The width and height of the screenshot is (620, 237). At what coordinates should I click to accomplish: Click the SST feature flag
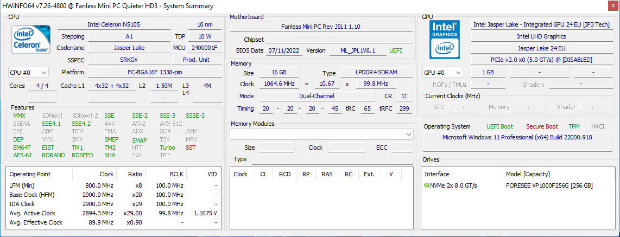tap(191, 148)
